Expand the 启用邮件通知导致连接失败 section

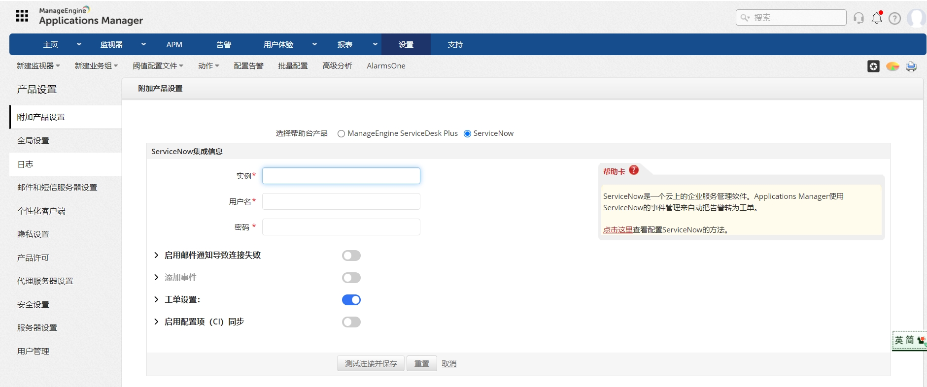click(156, 255)
